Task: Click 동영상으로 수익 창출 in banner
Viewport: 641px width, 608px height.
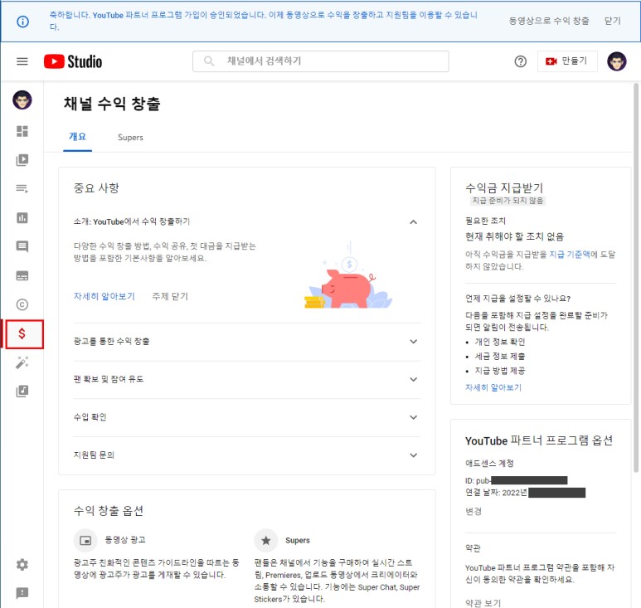Action: coord(549,21)
